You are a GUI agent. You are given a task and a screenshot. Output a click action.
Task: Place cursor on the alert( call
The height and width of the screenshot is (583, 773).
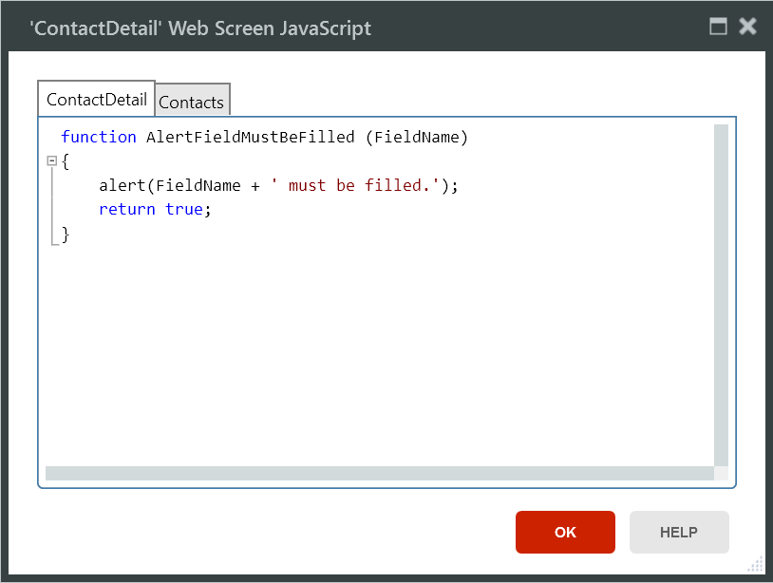pyautogui.click(x=125, y=185)
